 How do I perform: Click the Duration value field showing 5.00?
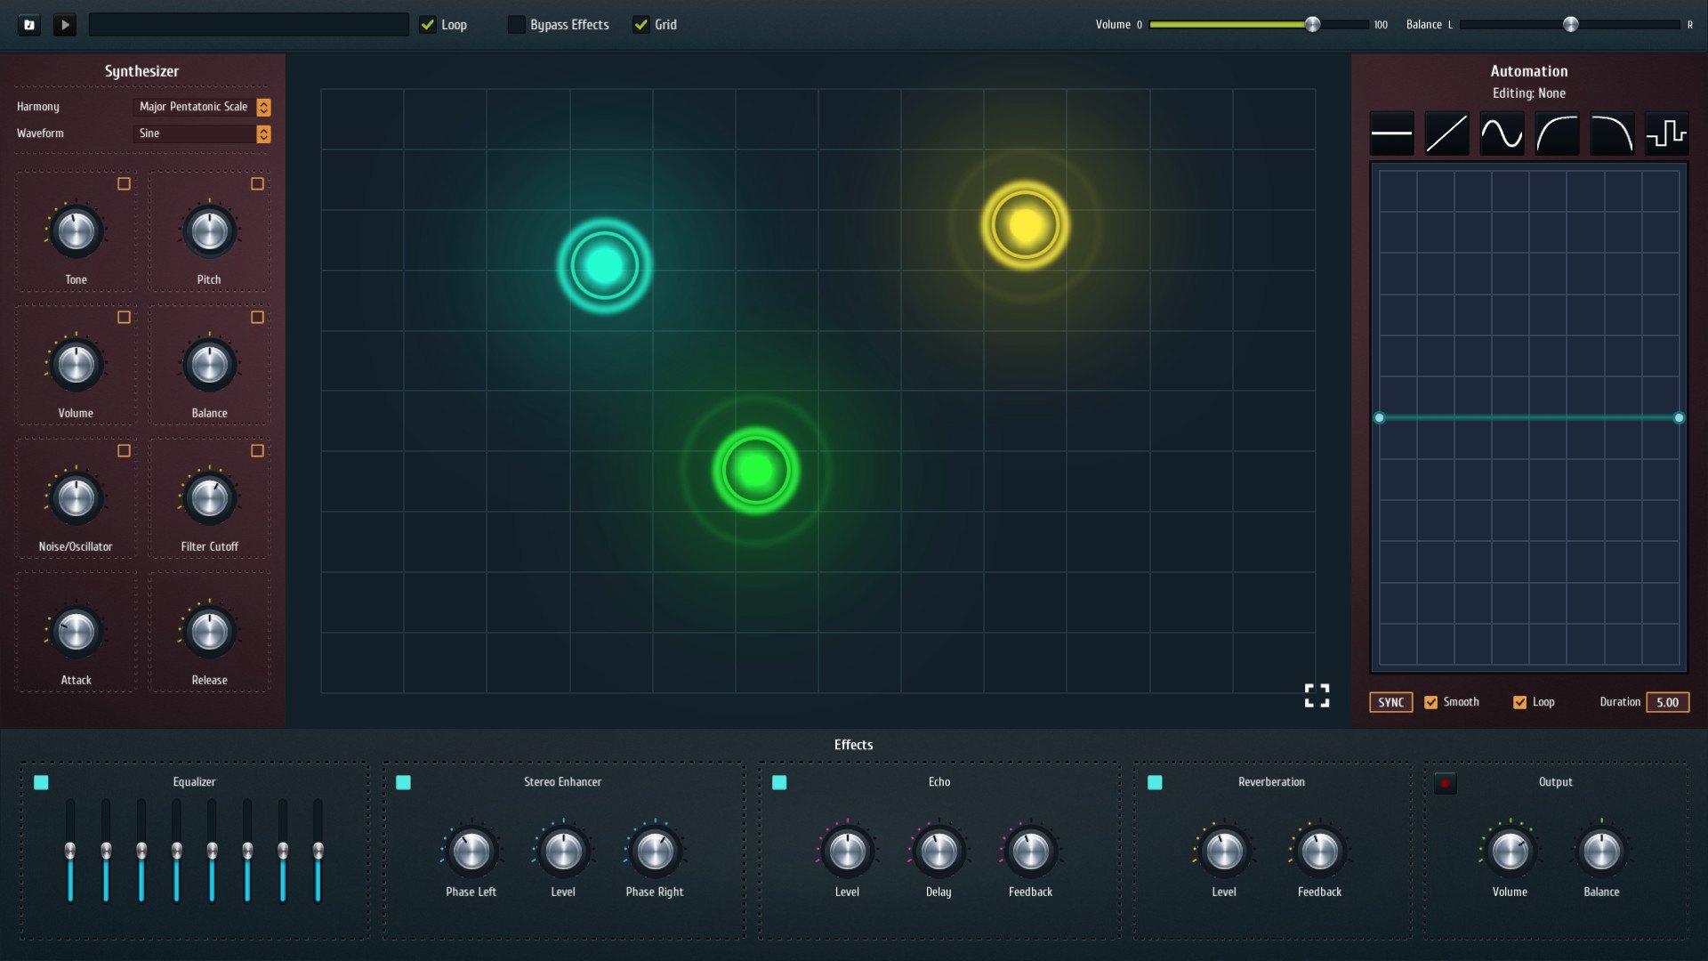(x=1669, y=702)
